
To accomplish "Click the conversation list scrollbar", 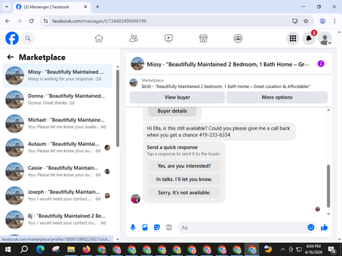I will point(118,108).
